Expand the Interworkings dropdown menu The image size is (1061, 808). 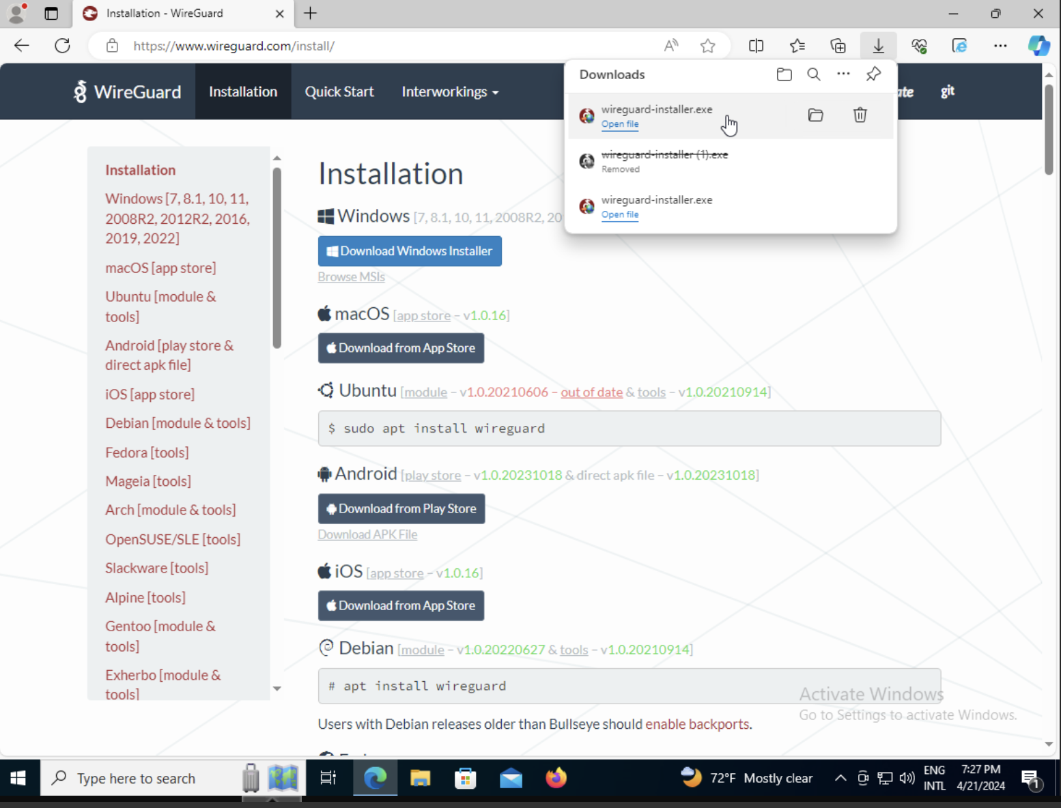(449, 91)
